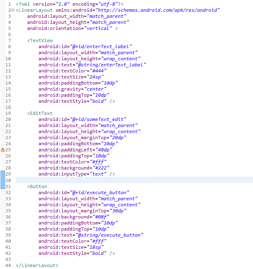The width and height of the screenshot is (253, 269).
Task: Click line 42 android:textStyle="bold" in the Button
Action: (77, 253)
